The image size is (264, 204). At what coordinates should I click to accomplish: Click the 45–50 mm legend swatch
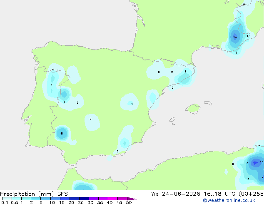[x=122, y=199]
